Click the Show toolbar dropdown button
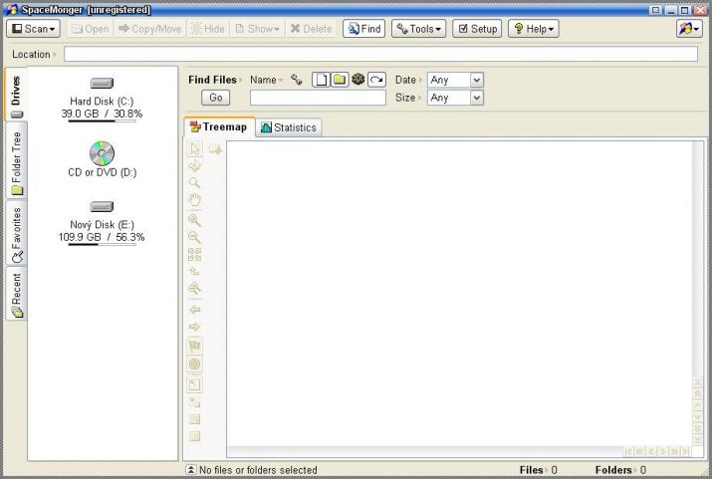Viewport: 712px width, 479px height. [257, 29]
